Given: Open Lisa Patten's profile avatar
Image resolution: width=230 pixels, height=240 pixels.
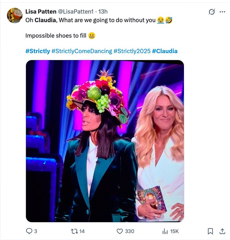Looking at the screenshot, I should [x=15, y=15].
